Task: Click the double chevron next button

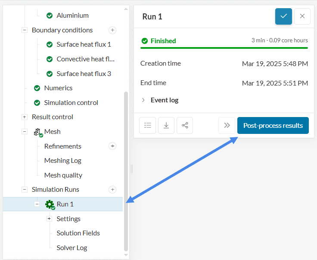Action: pyautogui.click(x=227, y=126)
